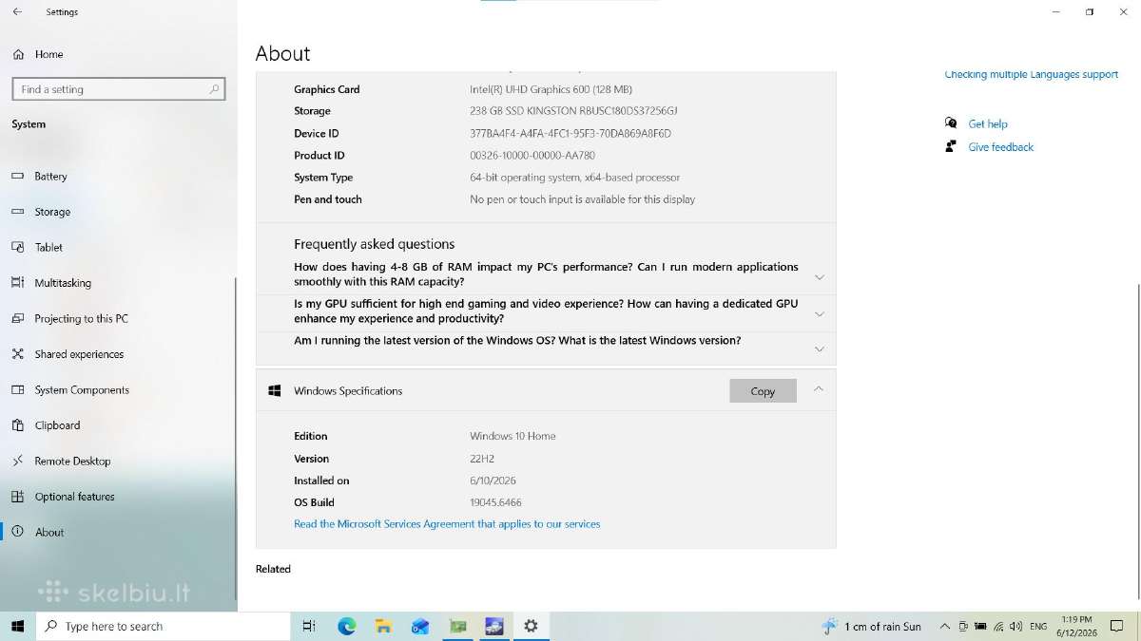The width and height of the screenshot is (1141, 641).
Task: Open File Explorer from taskbar
Action: tap(383, 626)
